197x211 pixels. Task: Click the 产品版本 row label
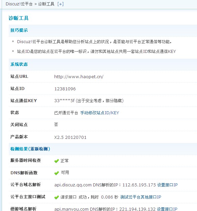(19, 137)
